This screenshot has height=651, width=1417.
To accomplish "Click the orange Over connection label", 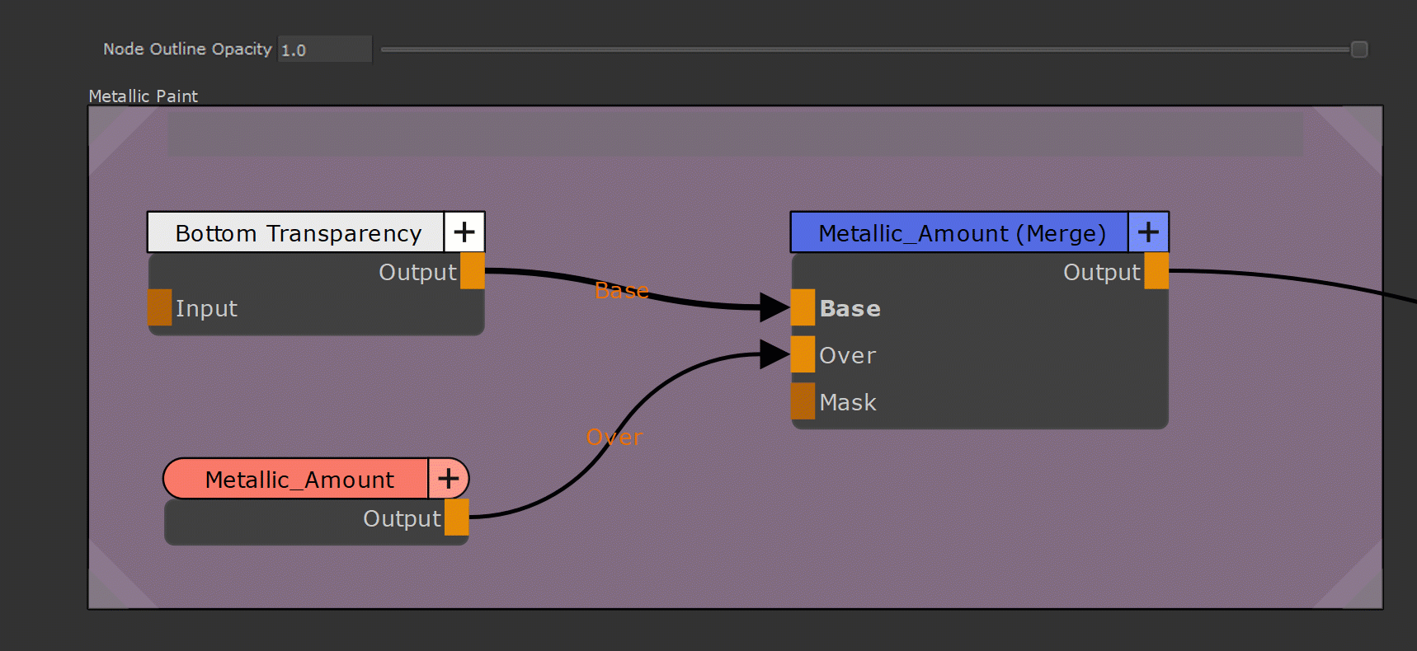I will (x=614, y=438).
